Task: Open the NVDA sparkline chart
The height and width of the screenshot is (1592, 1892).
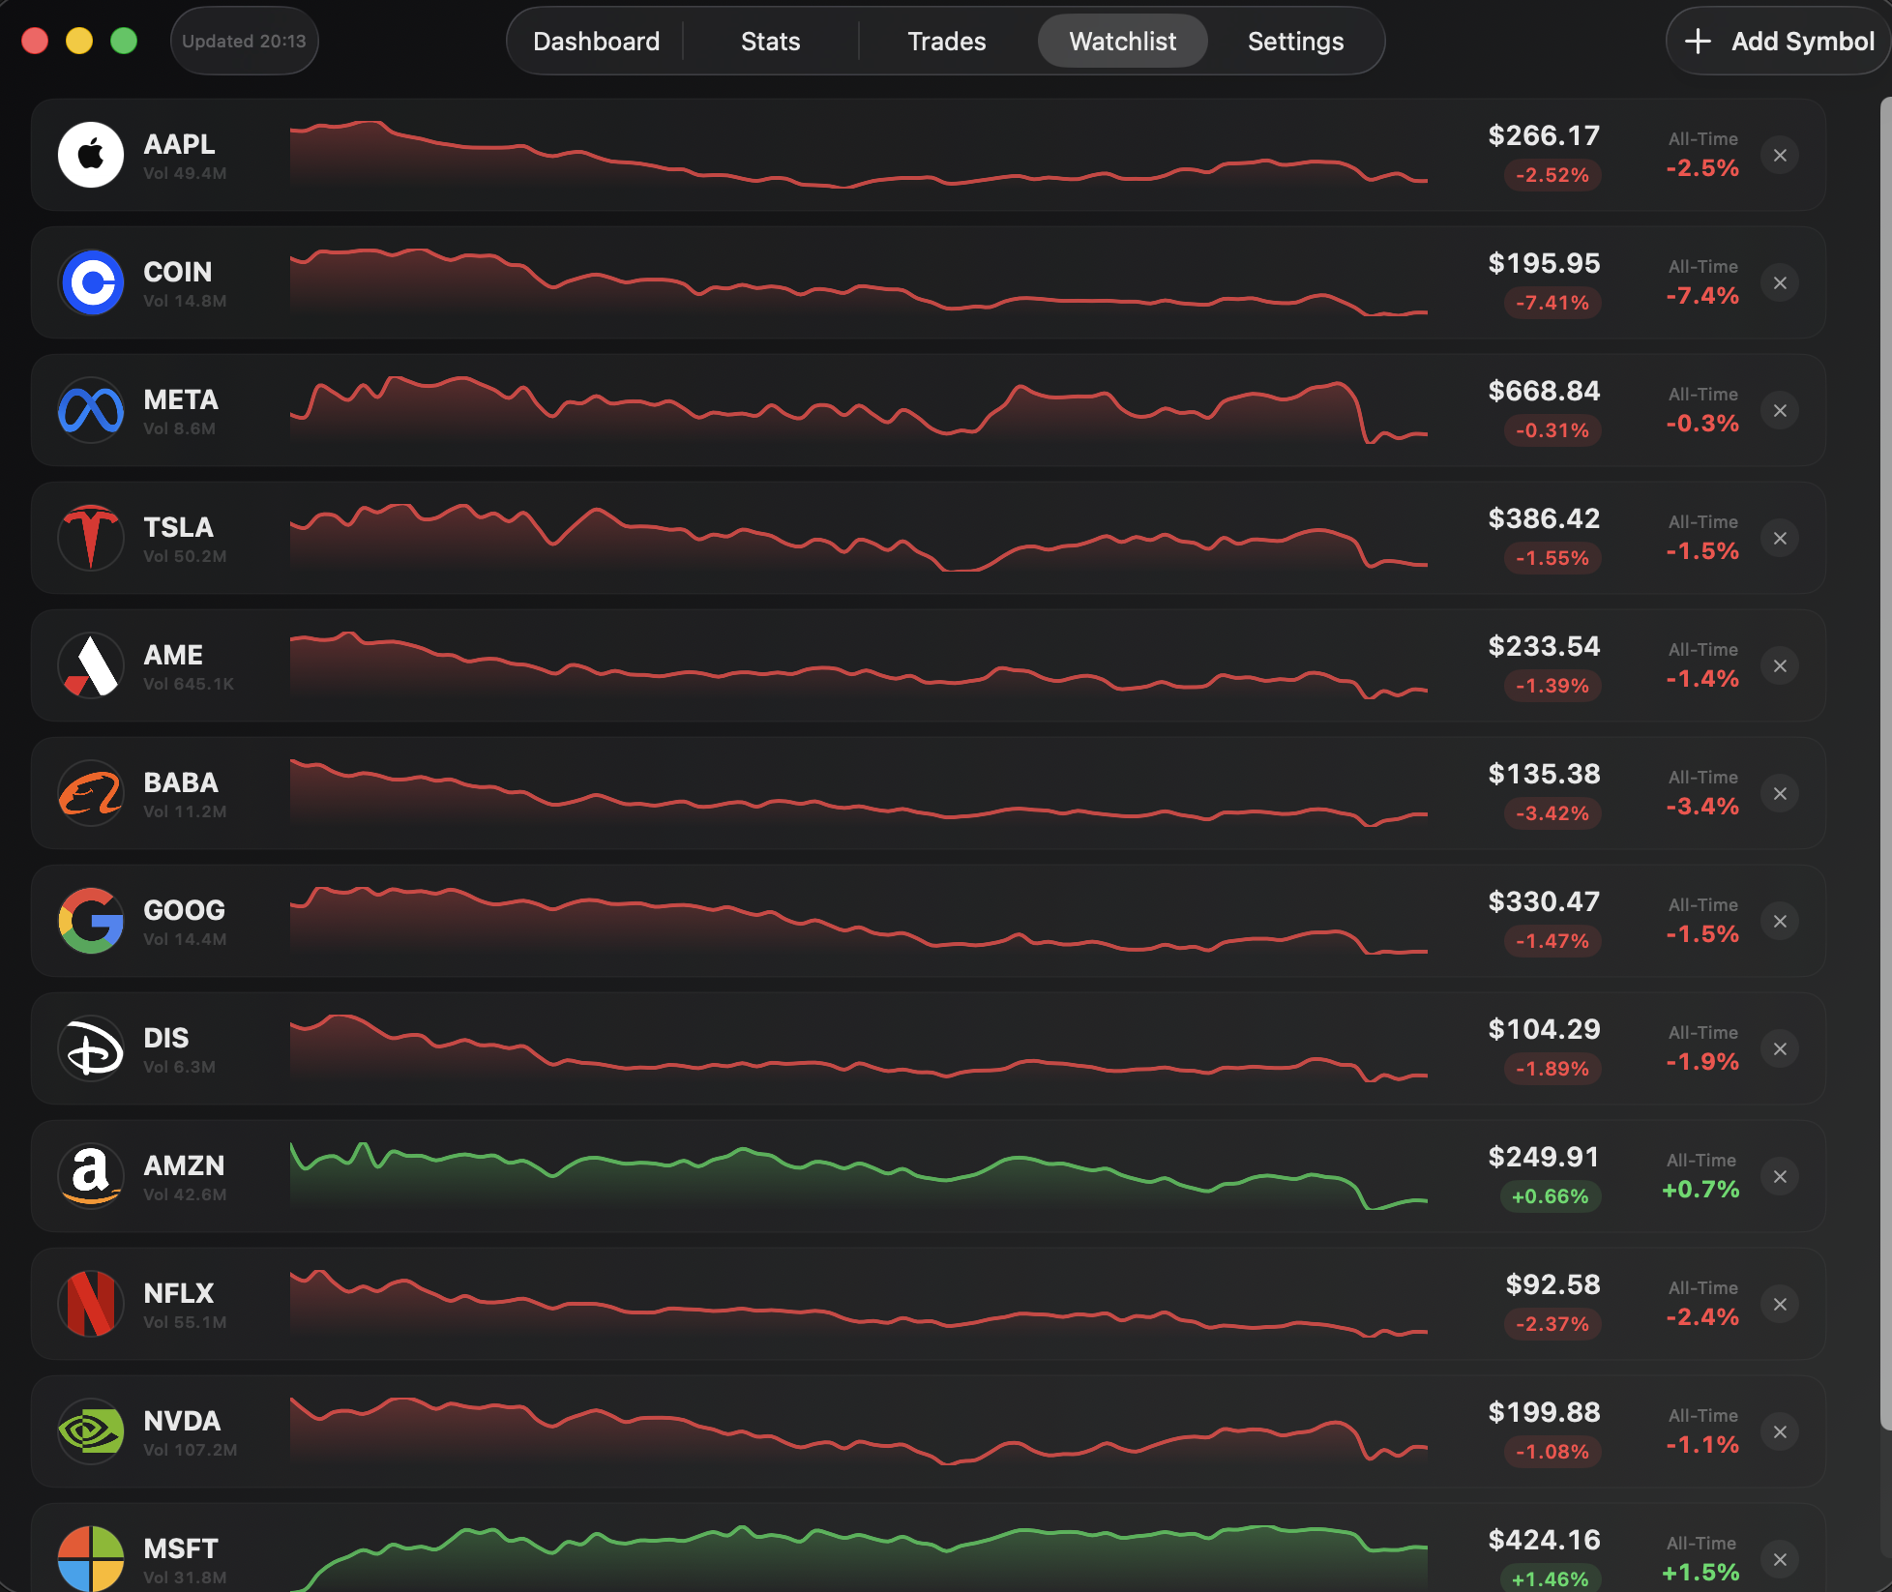Action: click(x=859, y=1431)
